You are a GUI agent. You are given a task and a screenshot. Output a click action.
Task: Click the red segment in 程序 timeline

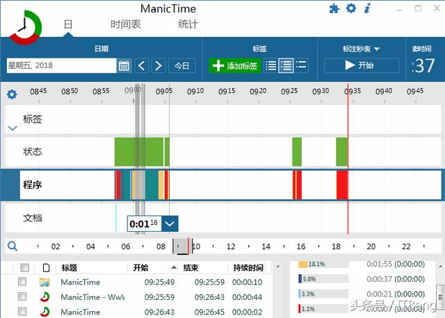pos(341,185)
